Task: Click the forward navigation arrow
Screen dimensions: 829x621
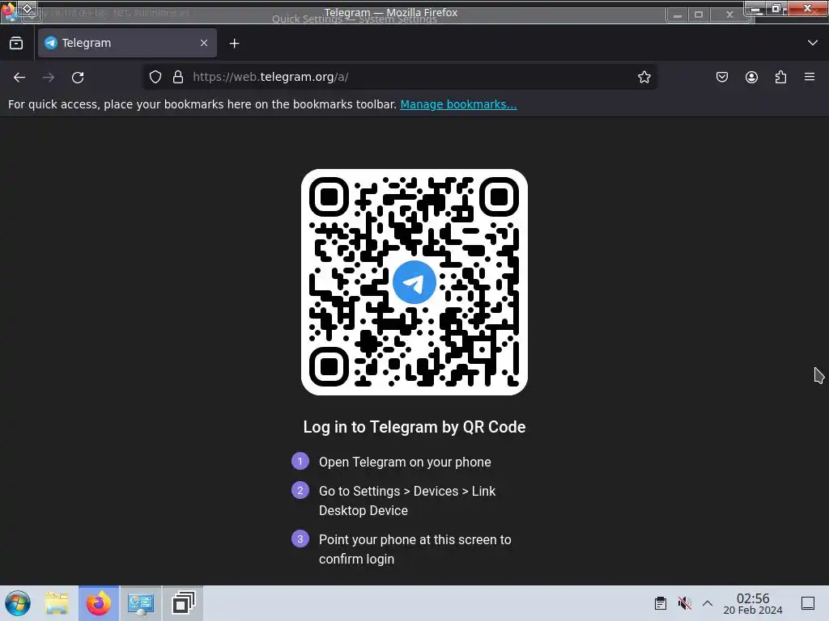Action: (49, 77)
